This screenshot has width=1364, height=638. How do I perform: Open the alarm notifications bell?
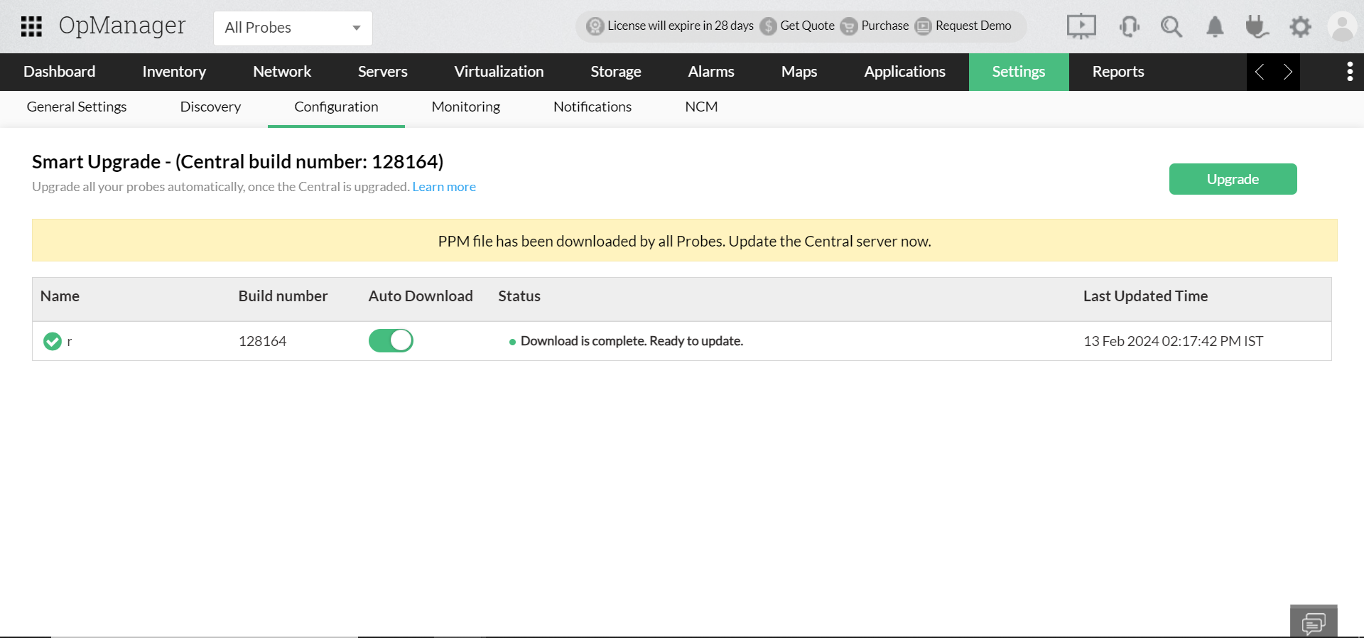point(1215,27)
